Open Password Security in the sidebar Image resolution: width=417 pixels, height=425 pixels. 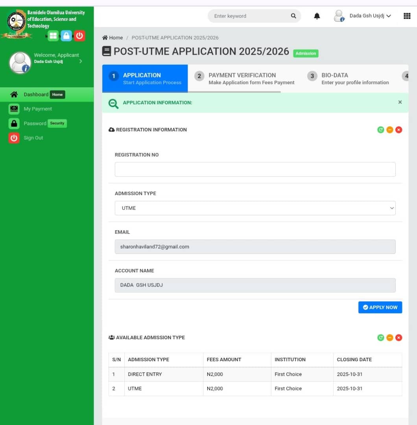click(47, 123)
